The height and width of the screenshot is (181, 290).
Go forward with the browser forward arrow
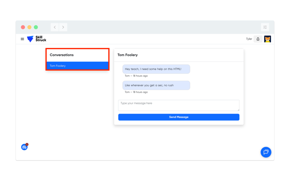coord(63,27)
